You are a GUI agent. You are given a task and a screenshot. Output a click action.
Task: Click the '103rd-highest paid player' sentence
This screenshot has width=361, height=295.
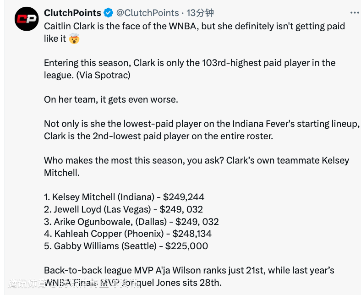[190, 69]
